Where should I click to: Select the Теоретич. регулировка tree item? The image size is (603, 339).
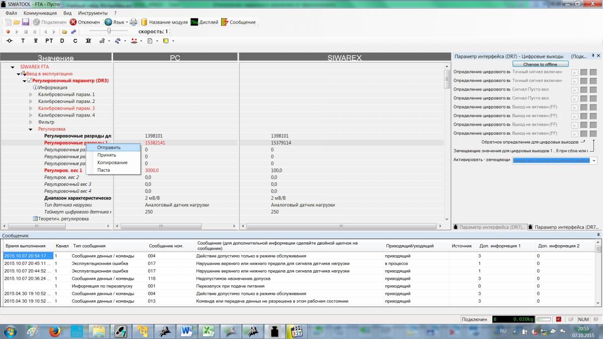(x=63, y=219)
